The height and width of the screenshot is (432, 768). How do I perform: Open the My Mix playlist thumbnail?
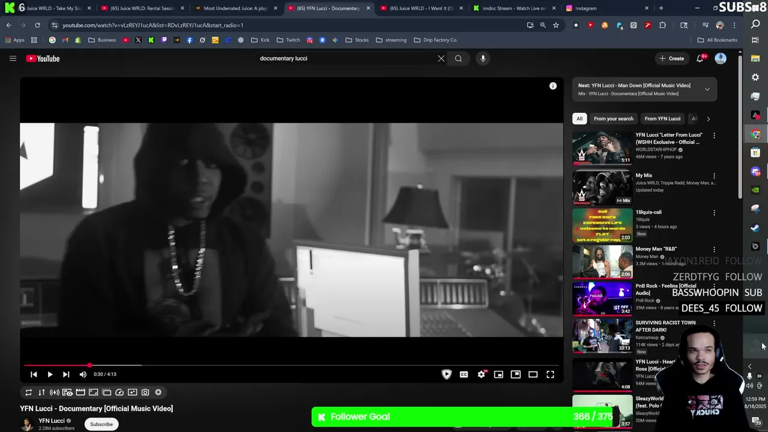[x=602, y=188]
